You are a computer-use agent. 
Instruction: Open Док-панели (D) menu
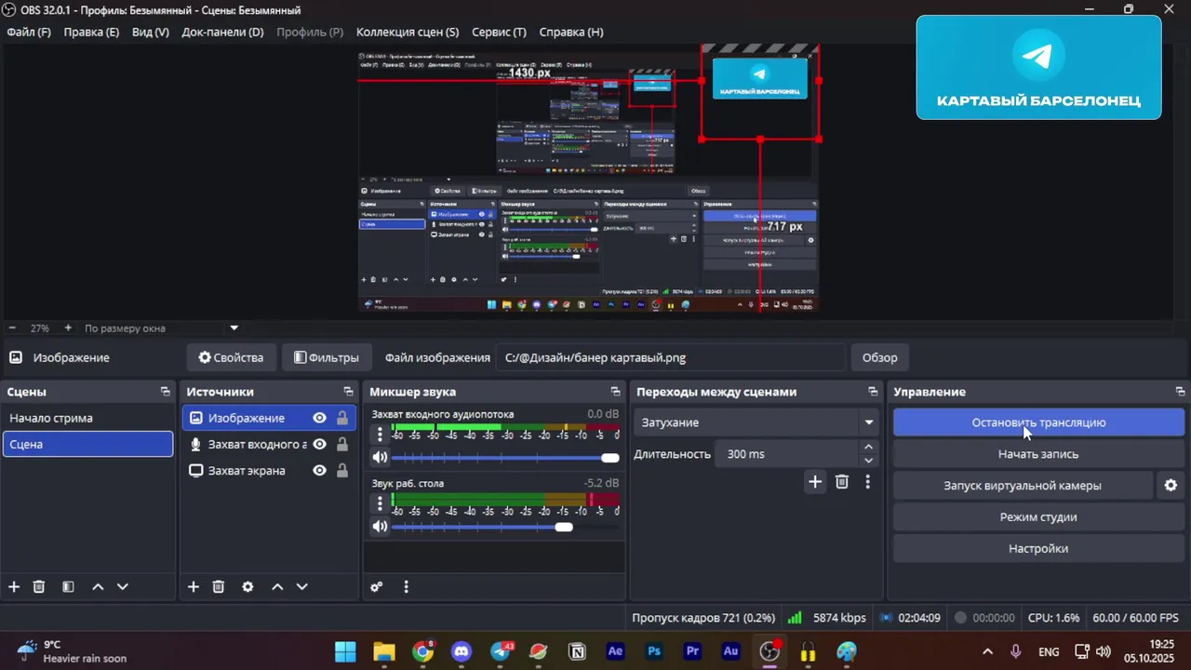(222, 32)
